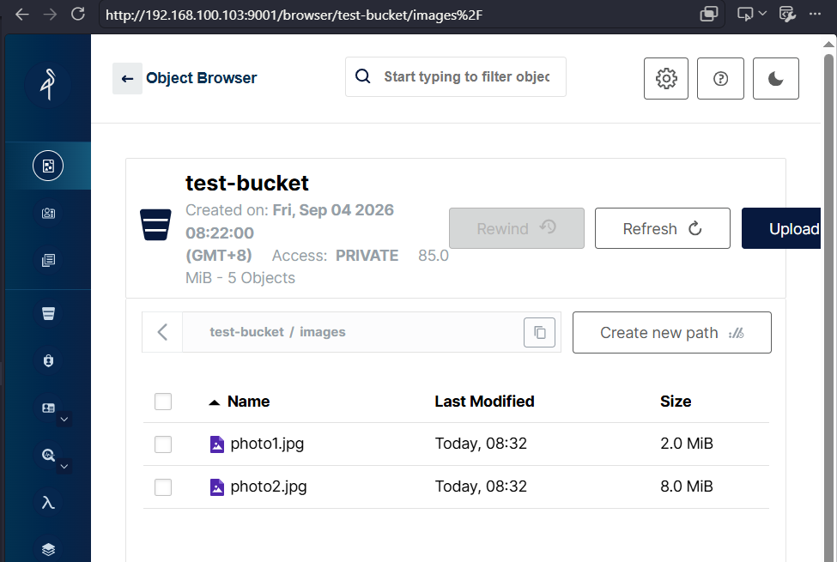Open the Object Browser sidebar icon
This screenshot has width=837, height=562.
48,166
